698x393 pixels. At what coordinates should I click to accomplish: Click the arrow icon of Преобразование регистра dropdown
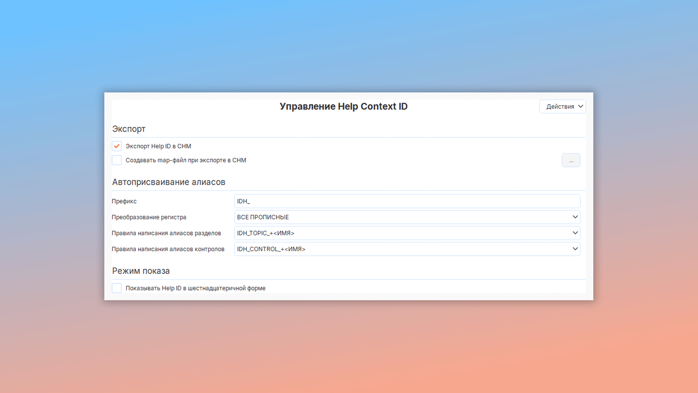575,217
